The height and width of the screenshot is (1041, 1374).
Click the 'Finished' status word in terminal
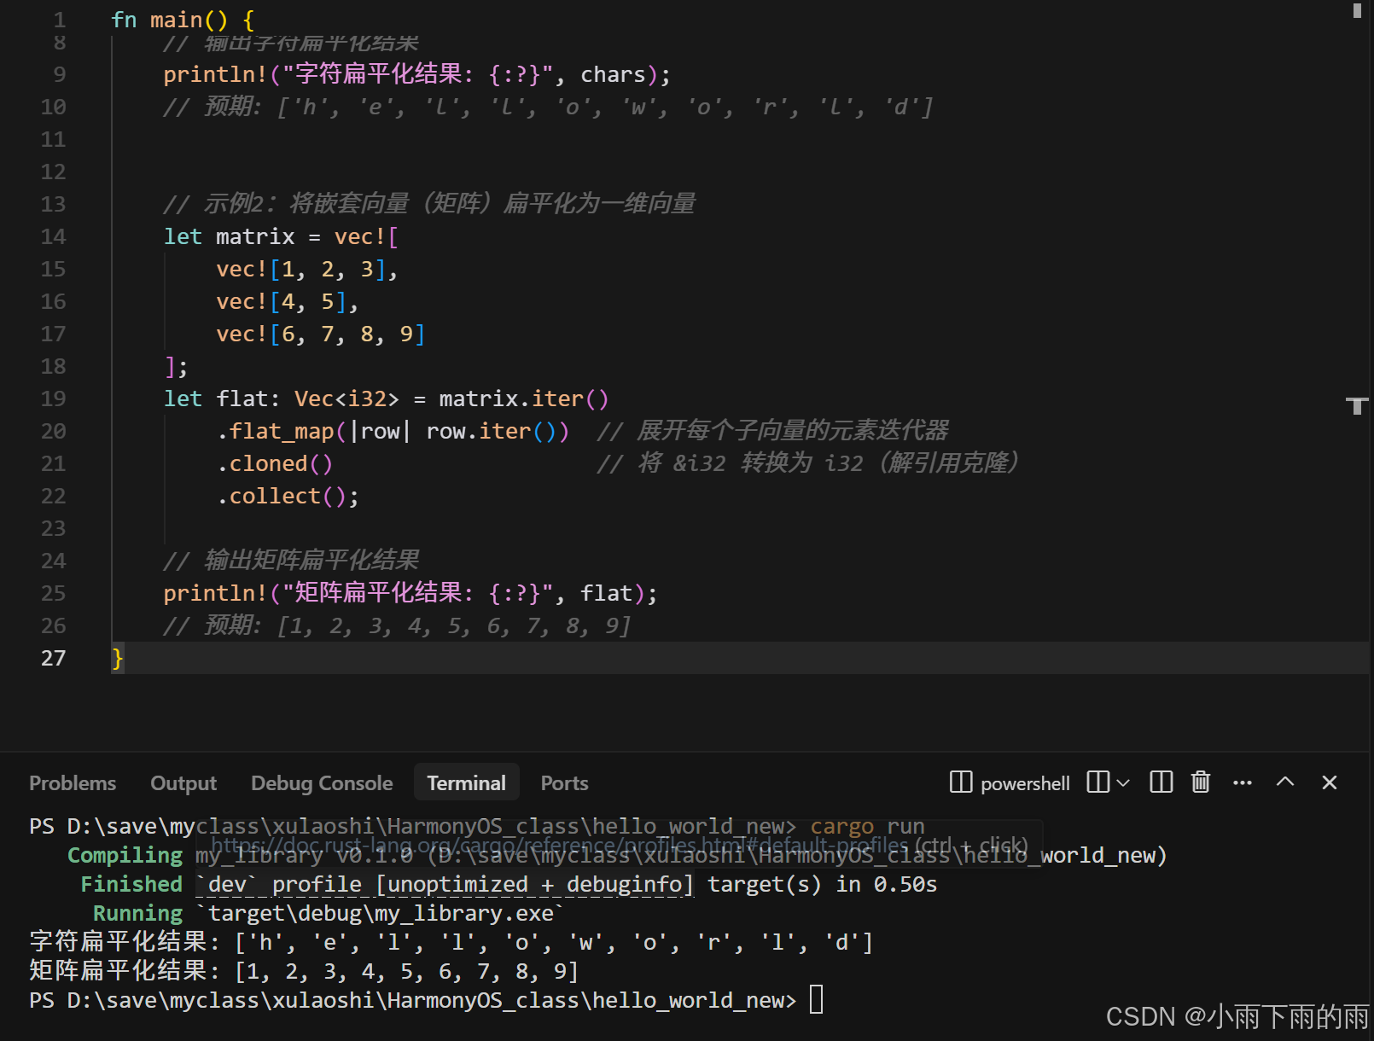tap(131, 884)
